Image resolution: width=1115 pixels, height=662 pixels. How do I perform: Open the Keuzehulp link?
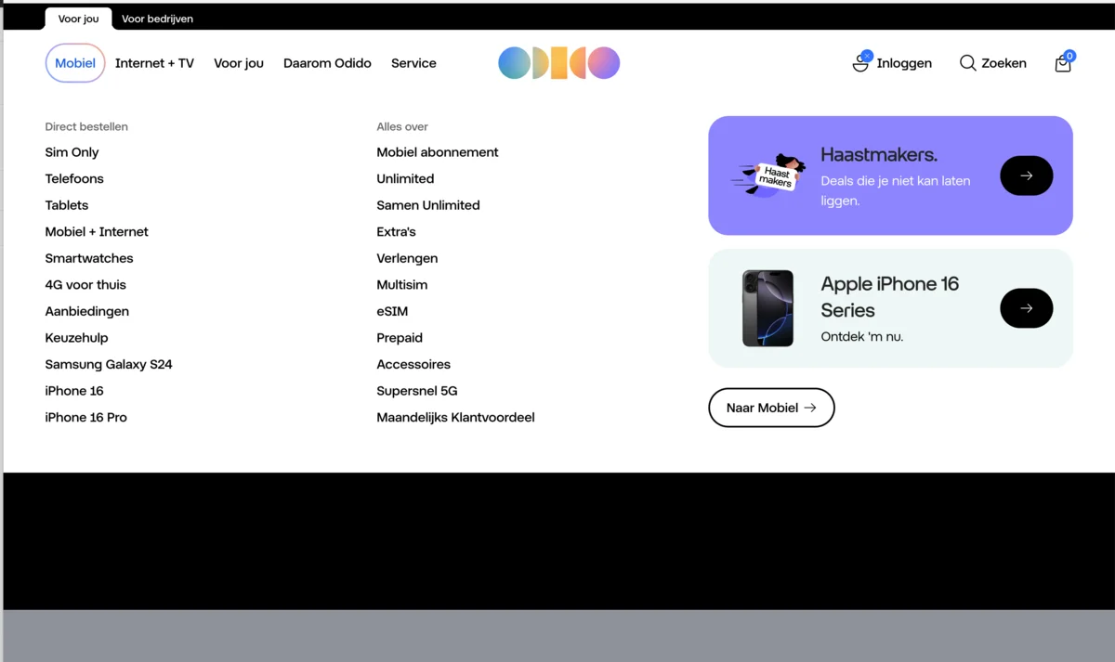pyautogui.click(x=76, y=338)
